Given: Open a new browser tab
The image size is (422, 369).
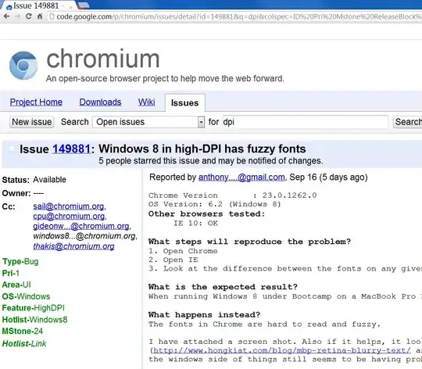Looking at the screenshot, I should 84,5.
